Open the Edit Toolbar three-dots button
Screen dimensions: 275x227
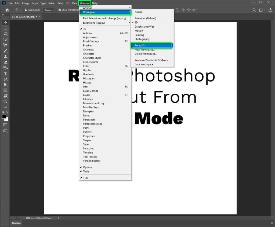coord(5,107)
